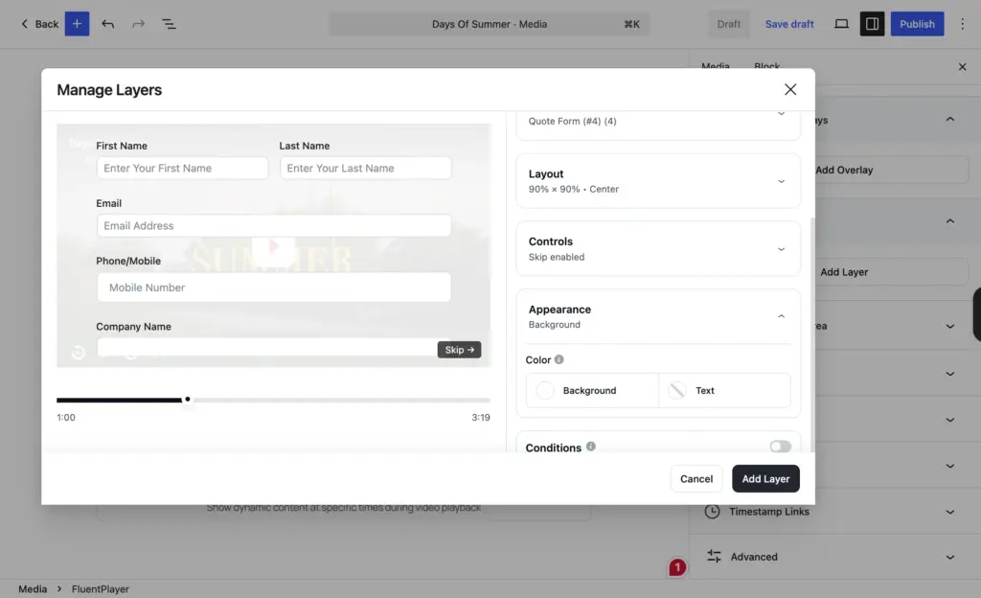Toggle the Conditions switch

[780, 446]
